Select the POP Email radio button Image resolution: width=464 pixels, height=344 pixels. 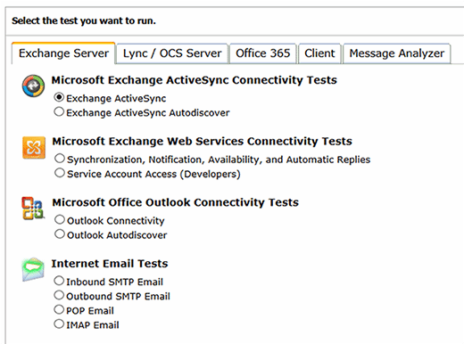[59, 309]
